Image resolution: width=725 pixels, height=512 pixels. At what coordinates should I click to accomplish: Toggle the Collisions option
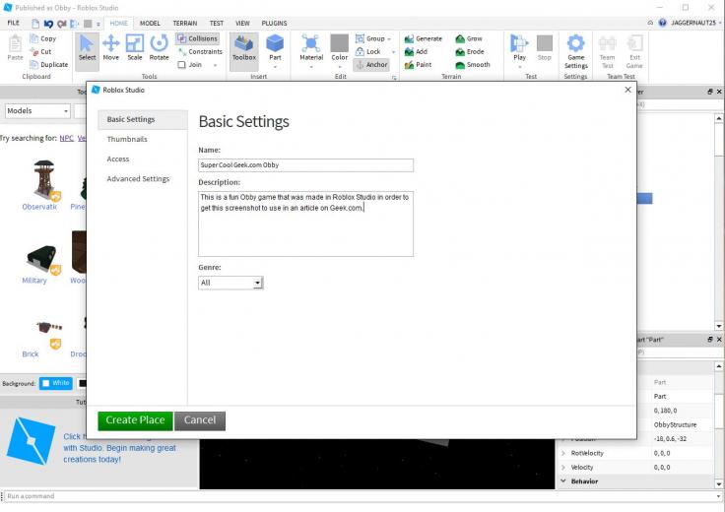[197, 38]
